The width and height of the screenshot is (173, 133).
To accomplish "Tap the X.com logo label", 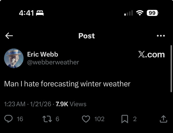I will [151, 54].
